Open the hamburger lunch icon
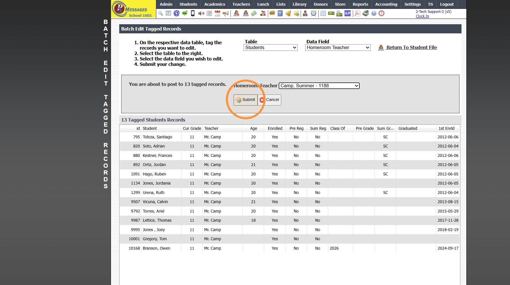This screenshot has height=285, width=510. click(272, 13)
